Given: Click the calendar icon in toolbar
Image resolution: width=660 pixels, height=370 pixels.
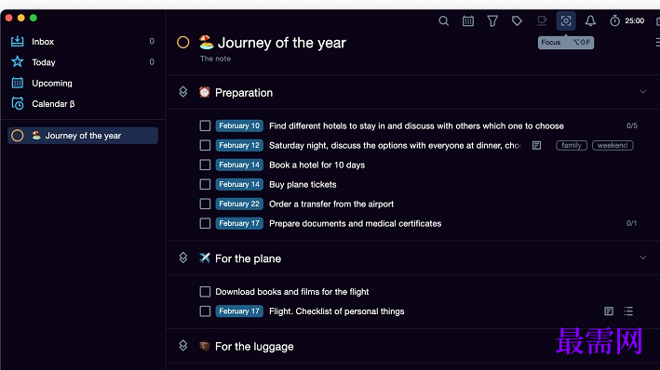Looking at the screenshot, I should [467, 20].
